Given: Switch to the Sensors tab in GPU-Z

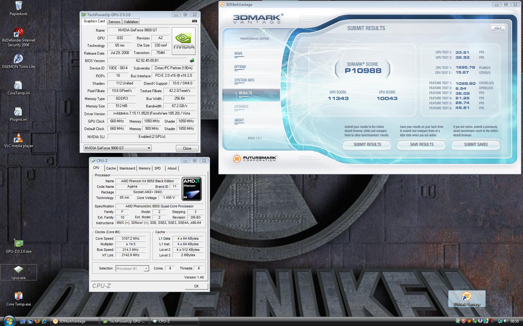Looking at the screenshot, I should point(114,22).
